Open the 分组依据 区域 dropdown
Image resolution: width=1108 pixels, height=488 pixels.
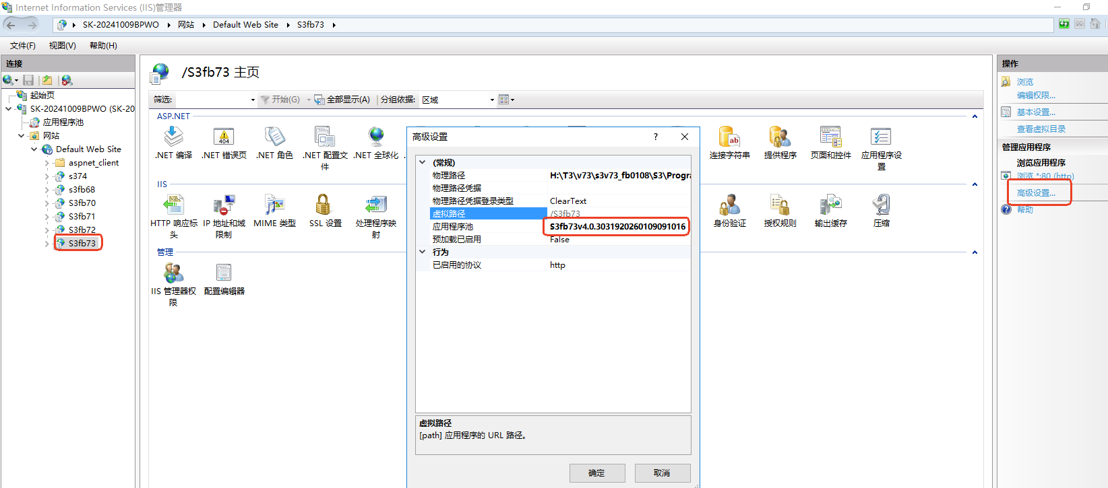tap(458, 100)
